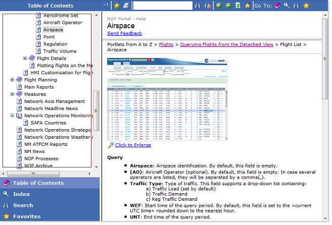332x225 pixels.
Task: Click the binoculars search icon beside search box
Action: (198, 6)
